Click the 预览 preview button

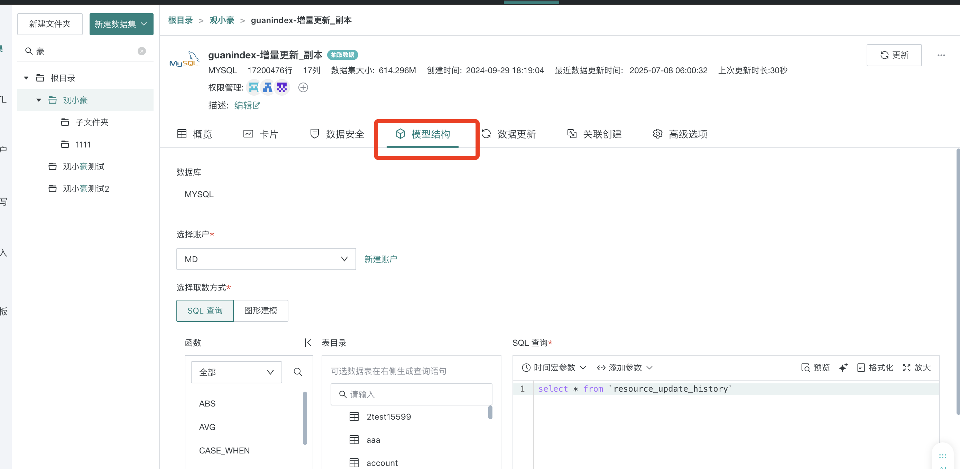(815, 367)
